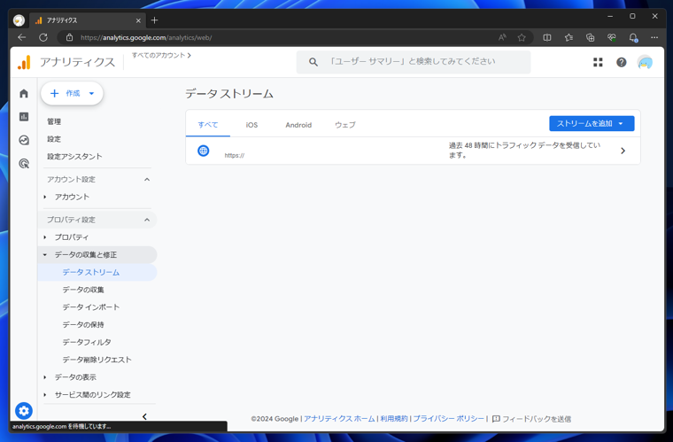Viewport: 673px width, 442px height.
Task: Click the browser profile icon in title bar
Action: click(x=19, y=20)
